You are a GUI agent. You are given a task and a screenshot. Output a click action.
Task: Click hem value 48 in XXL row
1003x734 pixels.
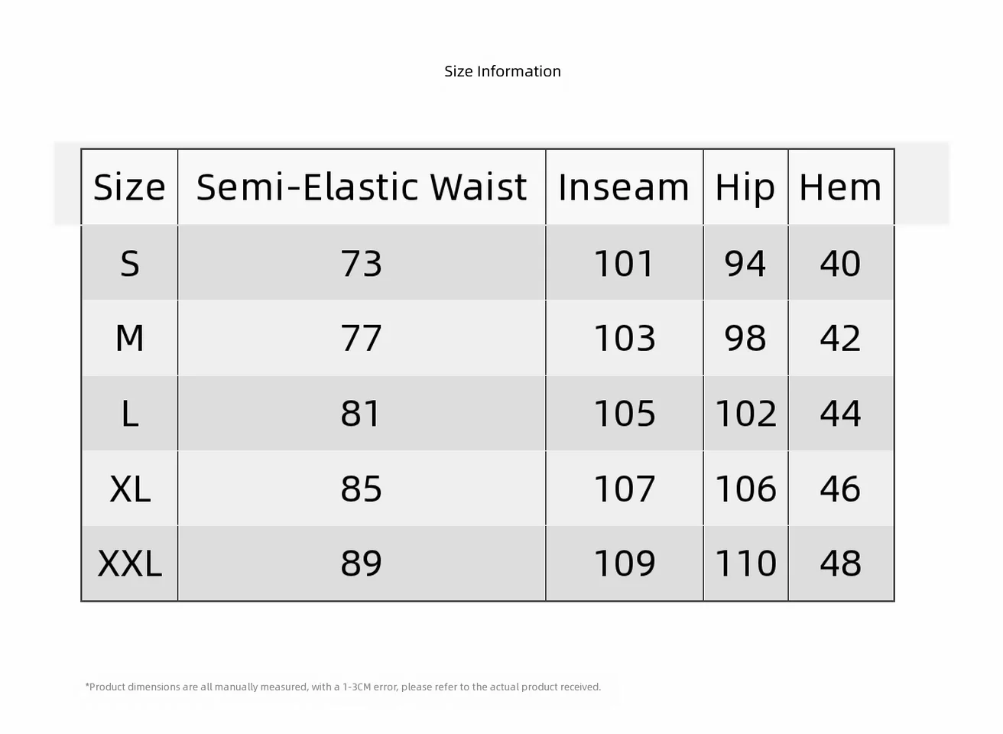[840, 563]
